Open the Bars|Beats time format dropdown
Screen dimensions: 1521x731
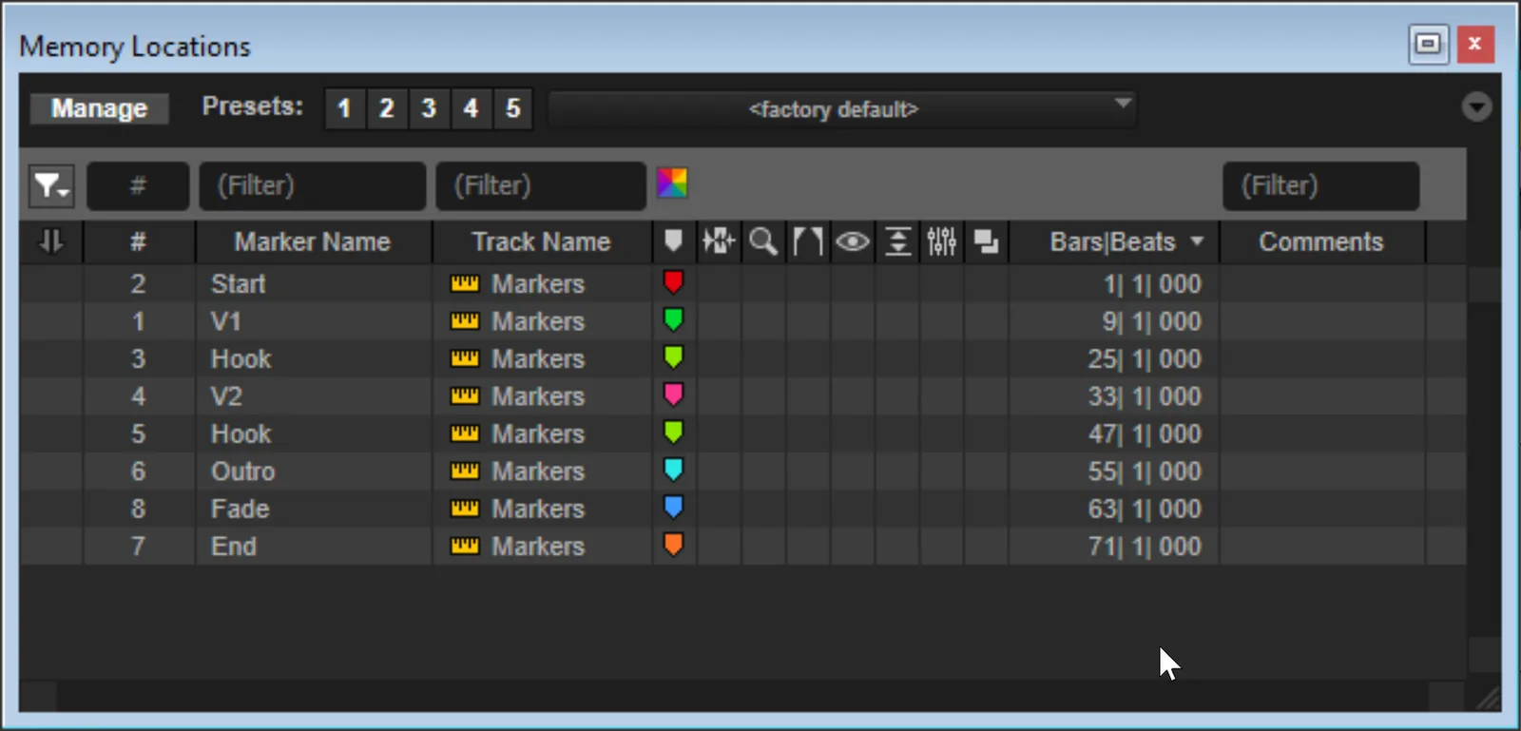[x=1197, y=241]
